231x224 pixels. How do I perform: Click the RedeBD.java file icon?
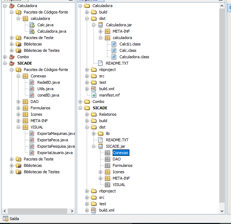(32, 82)
